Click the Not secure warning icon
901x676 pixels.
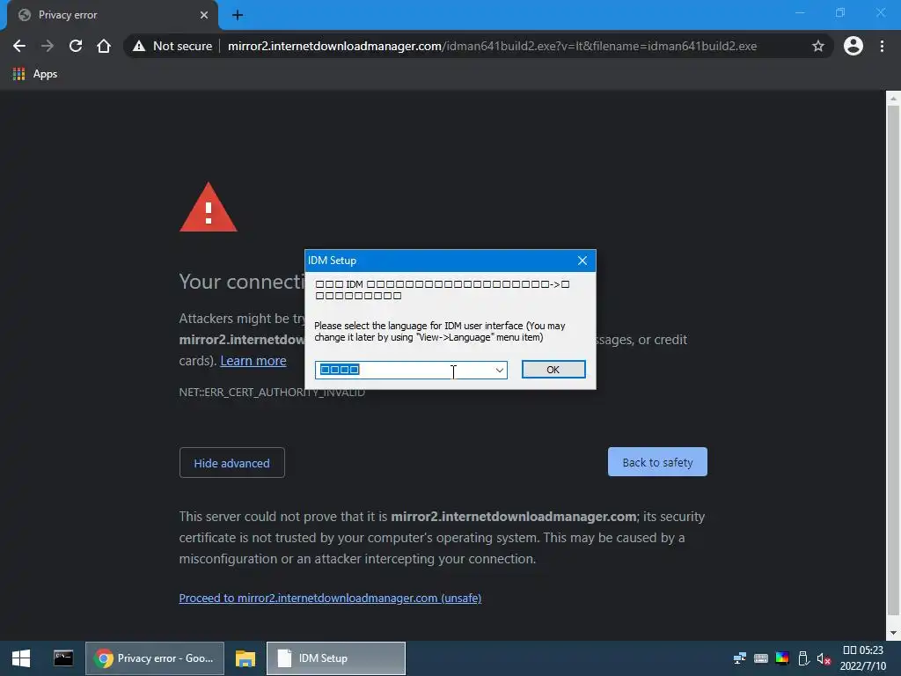tap(139, 46)
